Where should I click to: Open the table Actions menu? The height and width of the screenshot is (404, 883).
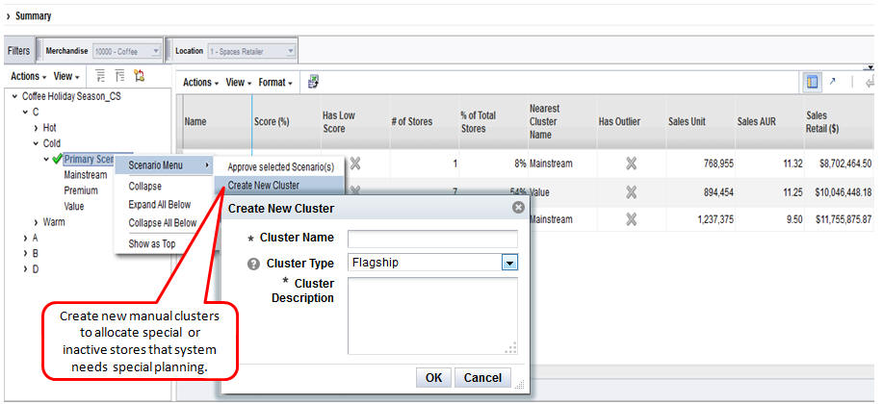(x=201, y=82)
